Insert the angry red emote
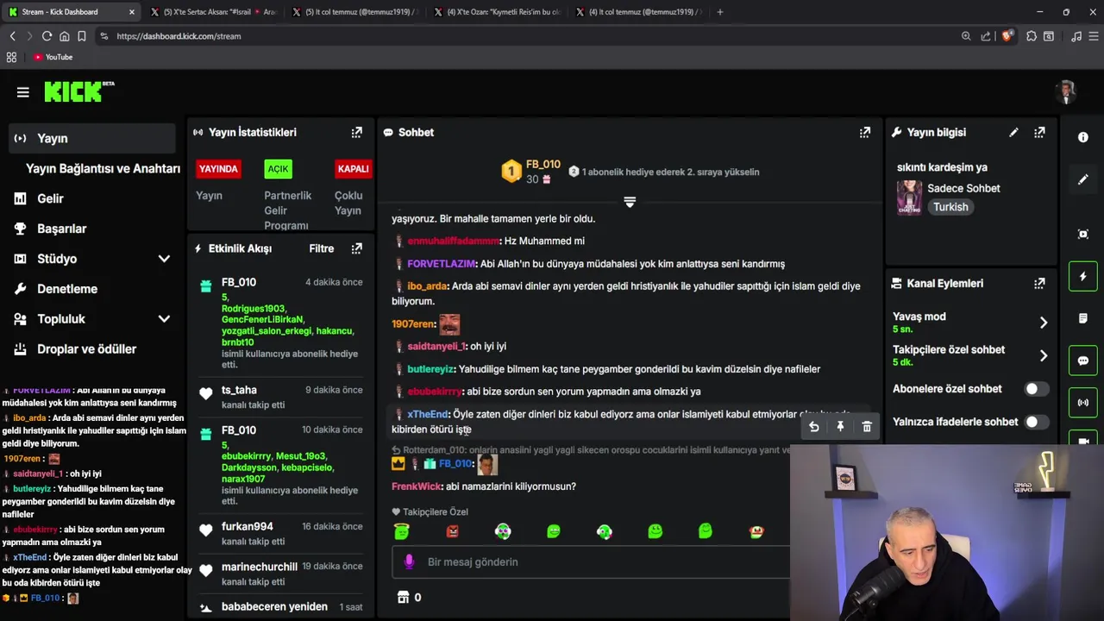Image resolution: width=1104 pixels, height=621 pixels. (x=452, y=531)
